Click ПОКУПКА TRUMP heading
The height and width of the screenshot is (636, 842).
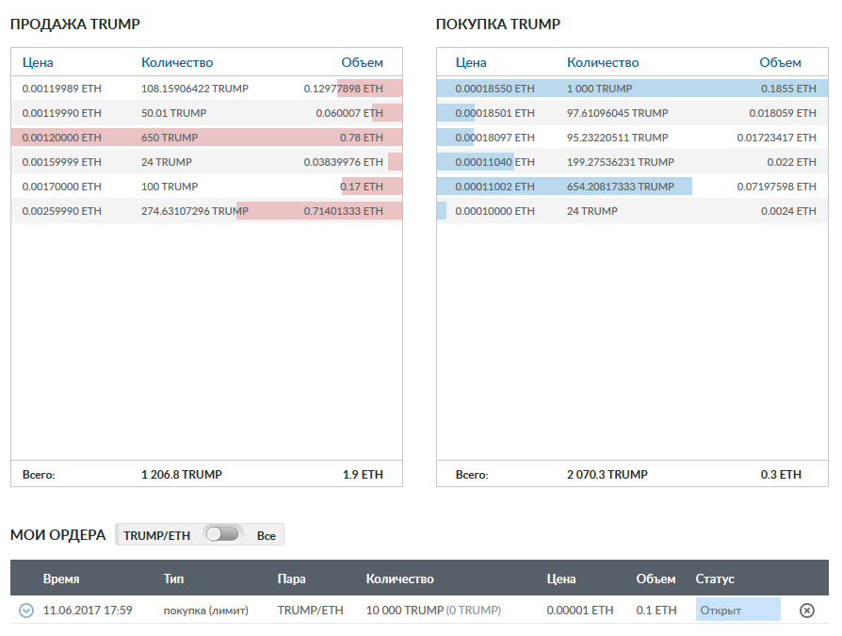pyautogui.click(x=498, y=24)
